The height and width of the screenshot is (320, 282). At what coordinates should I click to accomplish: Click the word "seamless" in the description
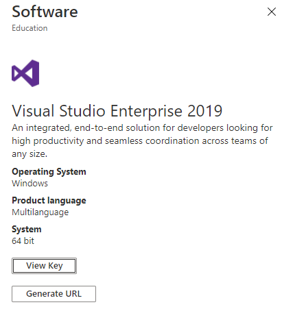click(124, 141)
